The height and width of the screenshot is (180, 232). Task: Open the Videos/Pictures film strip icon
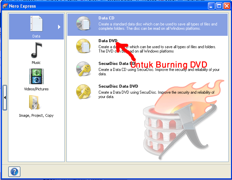36,76
